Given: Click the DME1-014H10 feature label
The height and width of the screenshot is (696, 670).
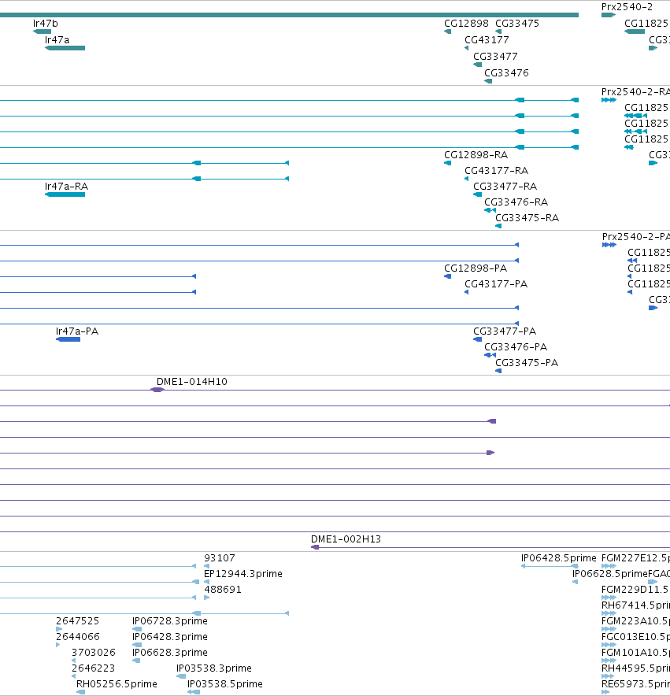Looking at the screenshot, I should [192, 382].
